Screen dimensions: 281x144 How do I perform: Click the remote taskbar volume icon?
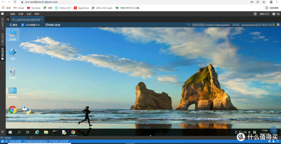point(245,132)
